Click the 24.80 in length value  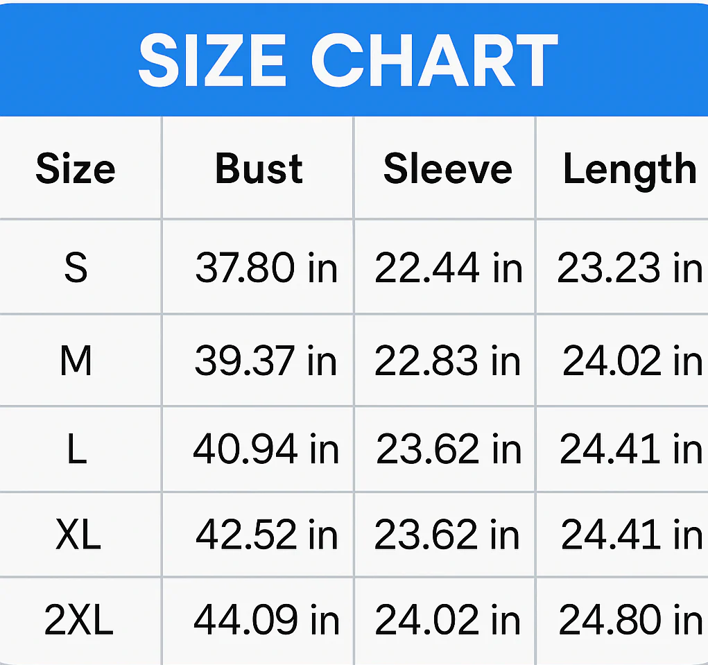[x=631, y=619]
